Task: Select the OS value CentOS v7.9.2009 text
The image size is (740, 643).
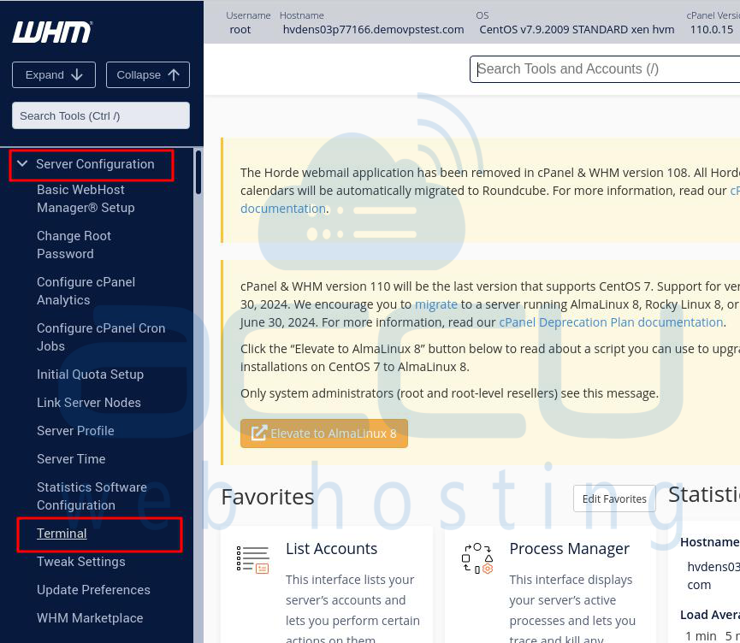Action: pyautogui.click(x=577, y=30)
